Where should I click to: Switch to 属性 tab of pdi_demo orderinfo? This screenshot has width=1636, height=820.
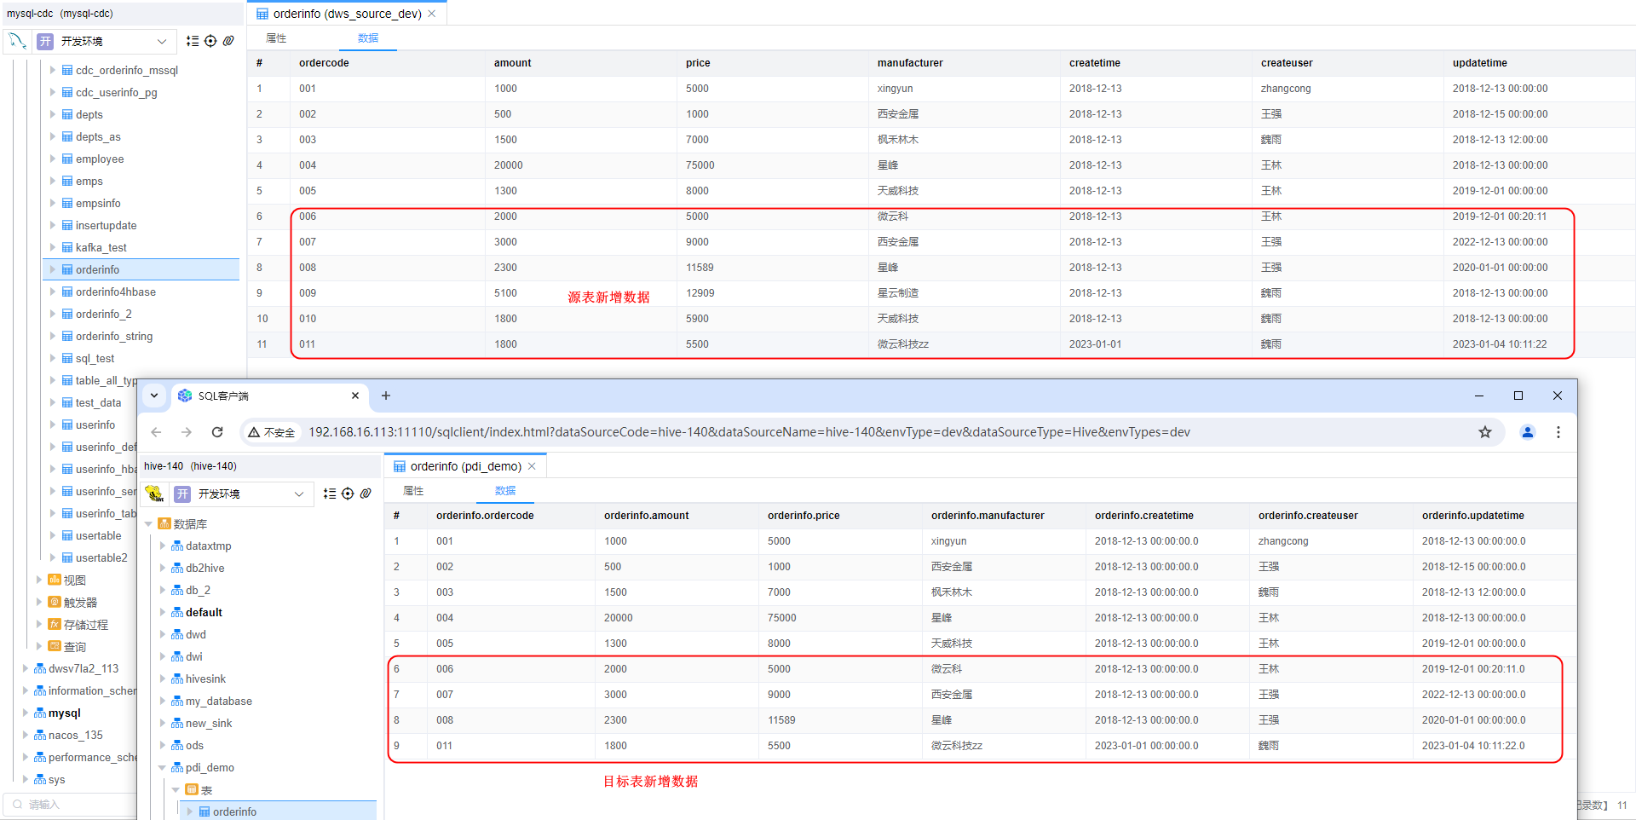pyautogui.click(x=413, y=491)
